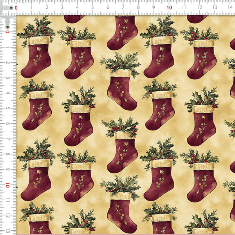Click the red 10 on the horizontal ruler
Image resolution: width=235 pixels, height=235 pixels.
(x=169, y=8)
